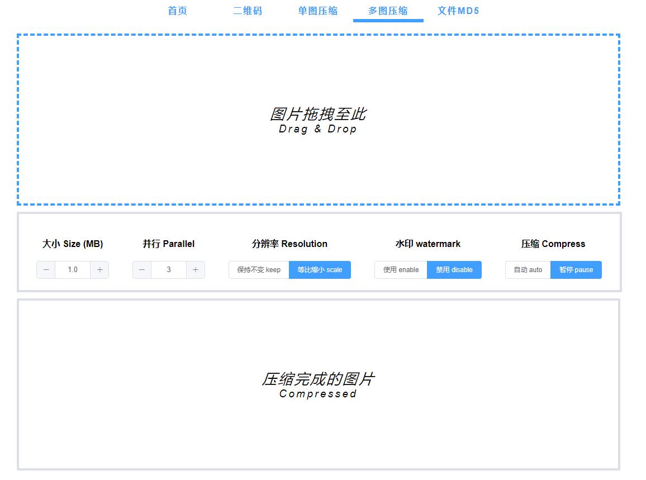
Task: Switch to 单图压缩 single image compression
Action: point(318,11)
